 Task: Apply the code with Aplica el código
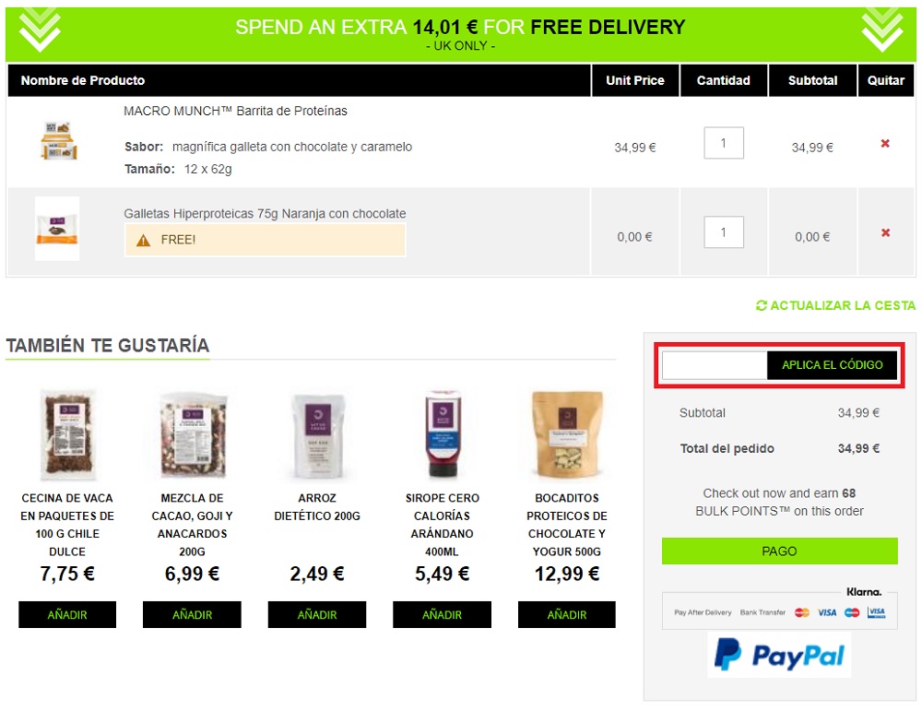coord(832,365)
